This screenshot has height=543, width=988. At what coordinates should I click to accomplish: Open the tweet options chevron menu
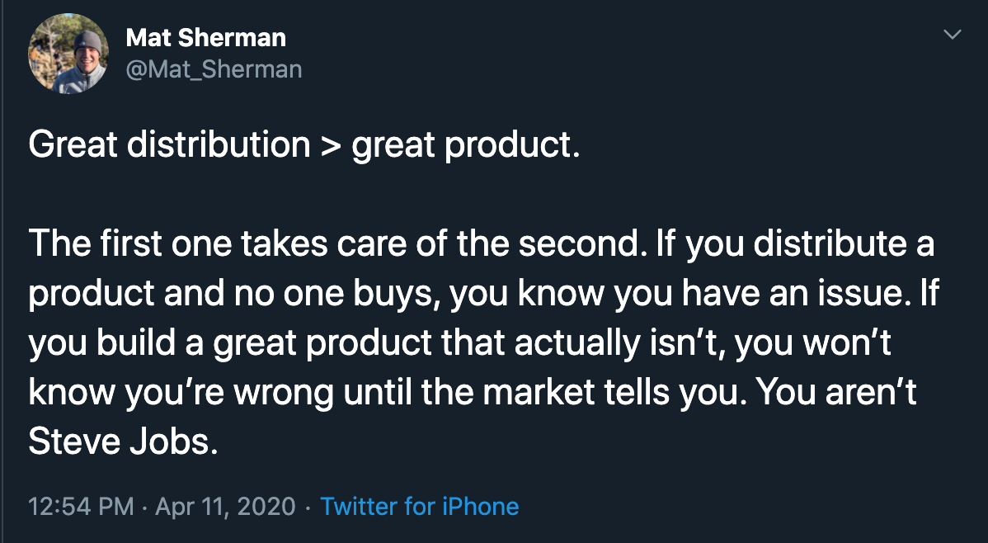click(953, 35)
